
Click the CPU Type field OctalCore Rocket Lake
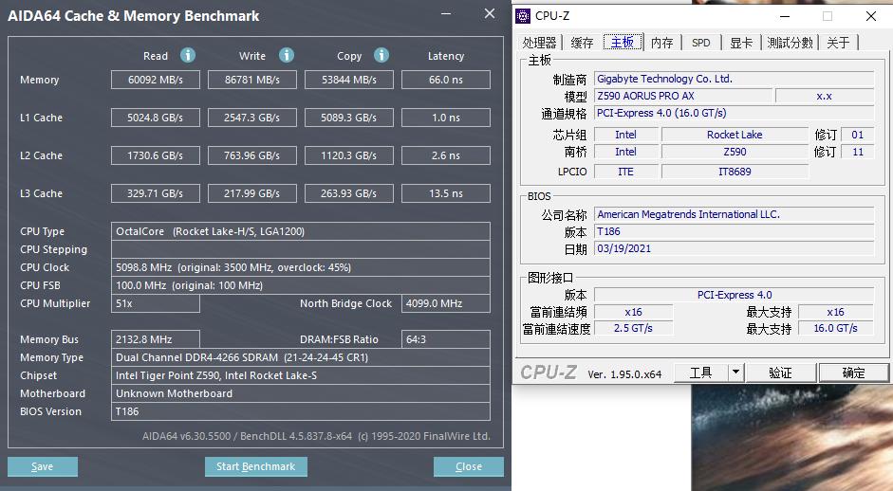point(301,231)
